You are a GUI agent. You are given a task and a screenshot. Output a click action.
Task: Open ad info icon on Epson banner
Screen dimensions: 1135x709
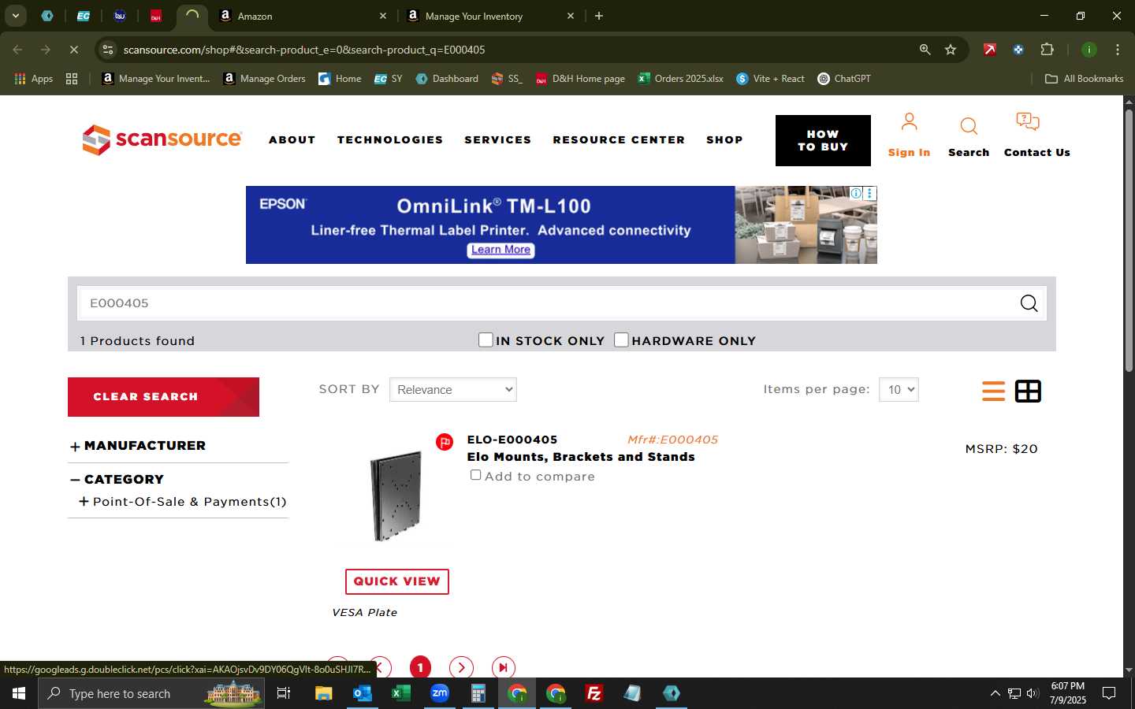[856, 193]
